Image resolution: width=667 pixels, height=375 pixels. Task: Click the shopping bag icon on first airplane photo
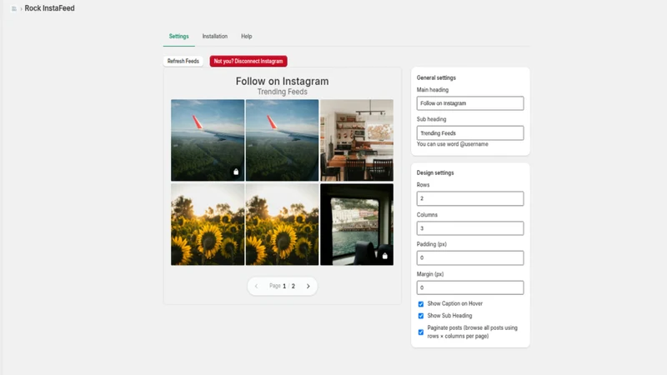pyautogui.click(x=236, y=172)
